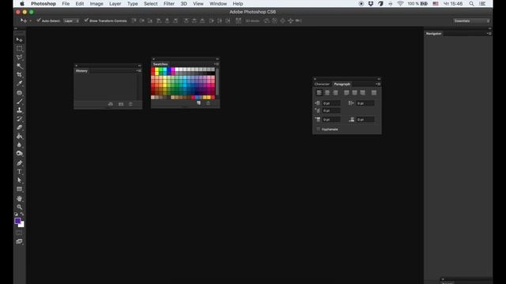Select the Brush tool
Screen dimensions: 506x284
coord(19,102)
